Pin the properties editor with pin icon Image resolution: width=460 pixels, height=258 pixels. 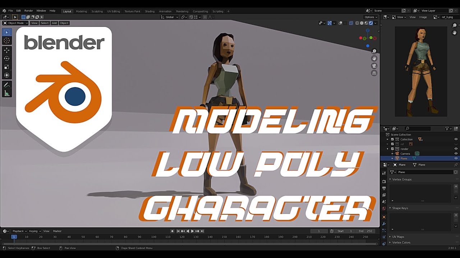coord(456,165)
